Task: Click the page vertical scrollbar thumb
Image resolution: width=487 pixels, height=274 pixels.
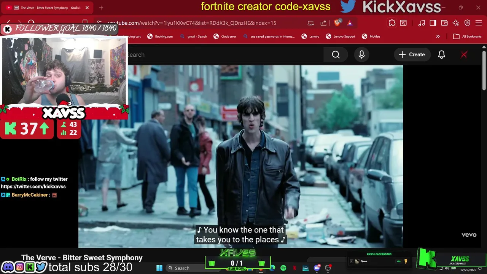Action: [x=484, y=70]
